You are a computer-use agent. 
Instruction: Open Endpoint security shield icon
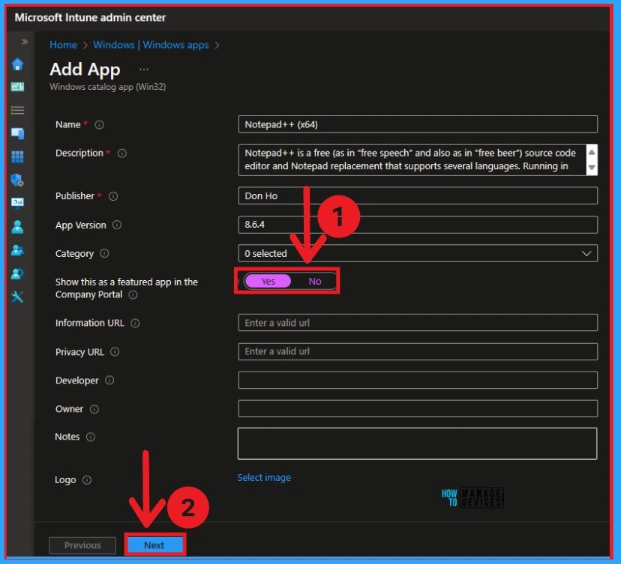[17, 180]
